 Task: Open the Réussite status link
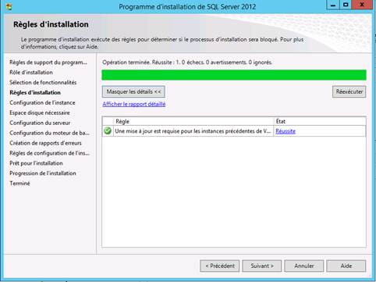286,131
